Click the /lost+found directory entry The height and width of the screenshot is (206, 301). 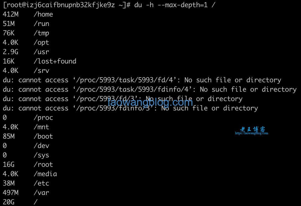coord(55,61)
